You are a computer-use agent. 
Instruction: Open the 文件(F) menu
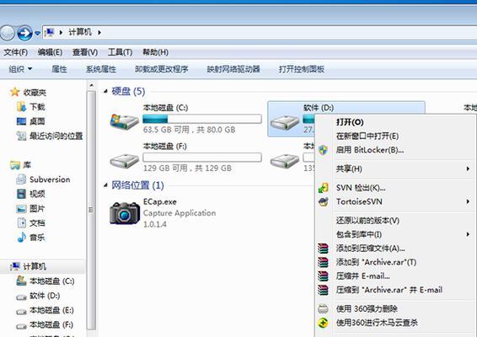click(x=15, y=52)
